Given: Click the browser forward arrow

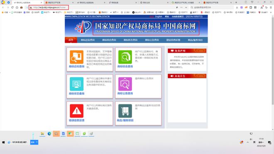Looking at the screenshot, I should pos(8,7).
